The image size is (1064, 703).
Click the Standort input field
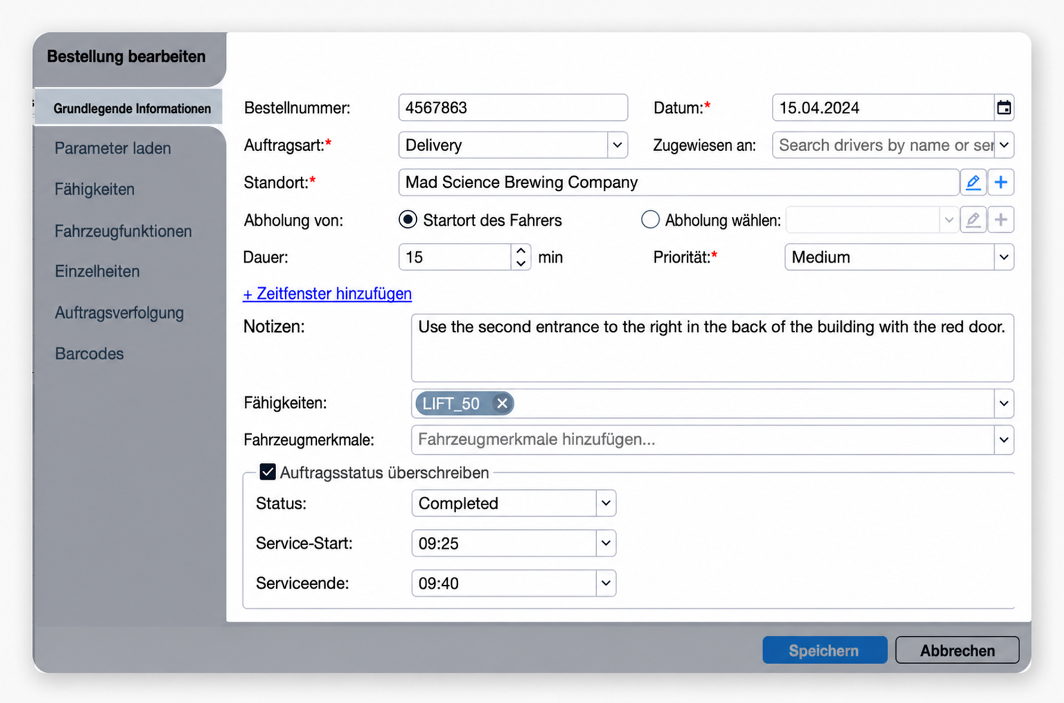678,183
